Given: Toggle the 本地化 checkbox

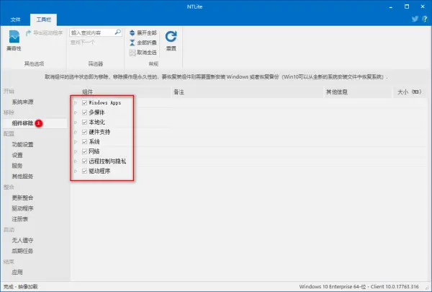Looking at the screenshot, I should tap(84, 122).
